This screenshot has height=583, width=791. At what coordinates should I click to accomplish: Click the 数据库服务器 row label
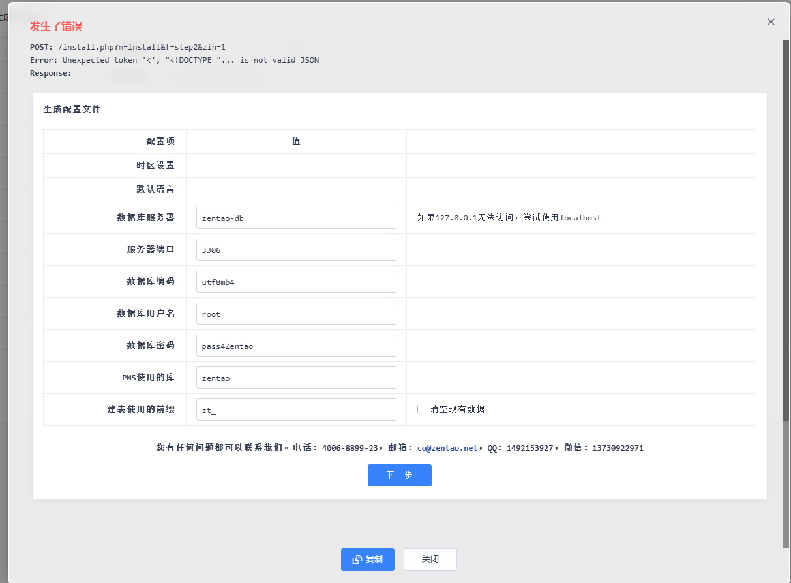tap(146, 218)
